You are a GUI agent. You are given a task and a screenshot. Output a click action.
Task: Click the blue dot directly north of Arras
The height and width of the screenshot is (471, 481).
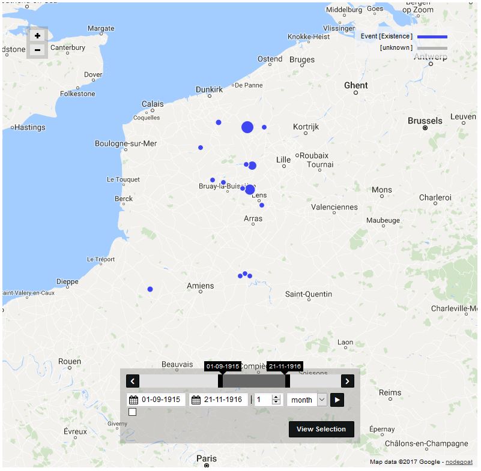262,205
